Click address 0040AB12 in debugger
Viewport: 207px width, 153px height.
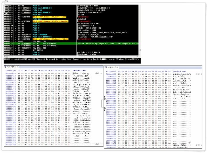(8, 39)
